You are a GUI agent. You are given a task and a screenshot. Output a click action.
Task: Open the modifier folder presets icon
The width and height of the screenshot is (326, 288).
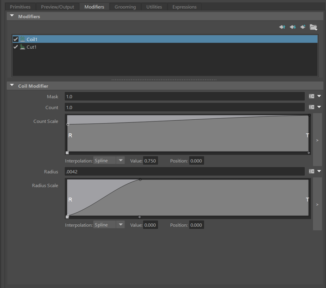[x=314, y=27]
